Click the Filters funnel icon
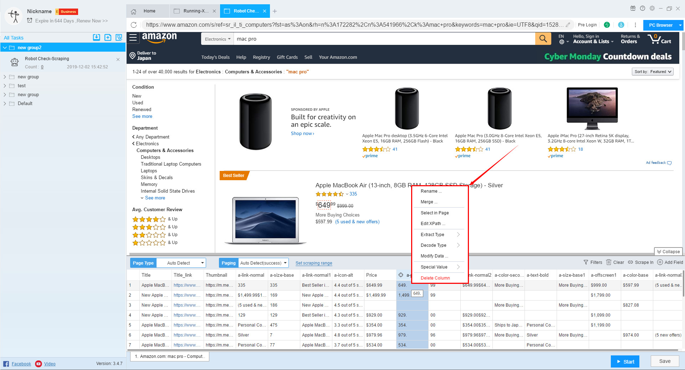685x370 pixels. pos(586,262)
